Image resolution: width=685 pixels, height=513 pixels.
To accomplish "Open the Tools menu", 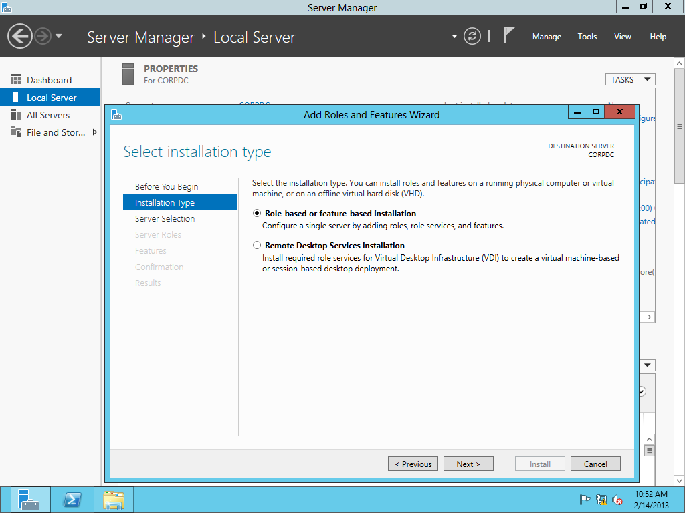I will [587, 37].
